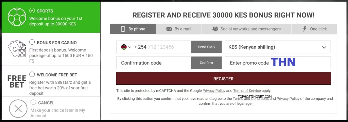
Task: Click the red REGISTER button
Action: tap(224, 79)
